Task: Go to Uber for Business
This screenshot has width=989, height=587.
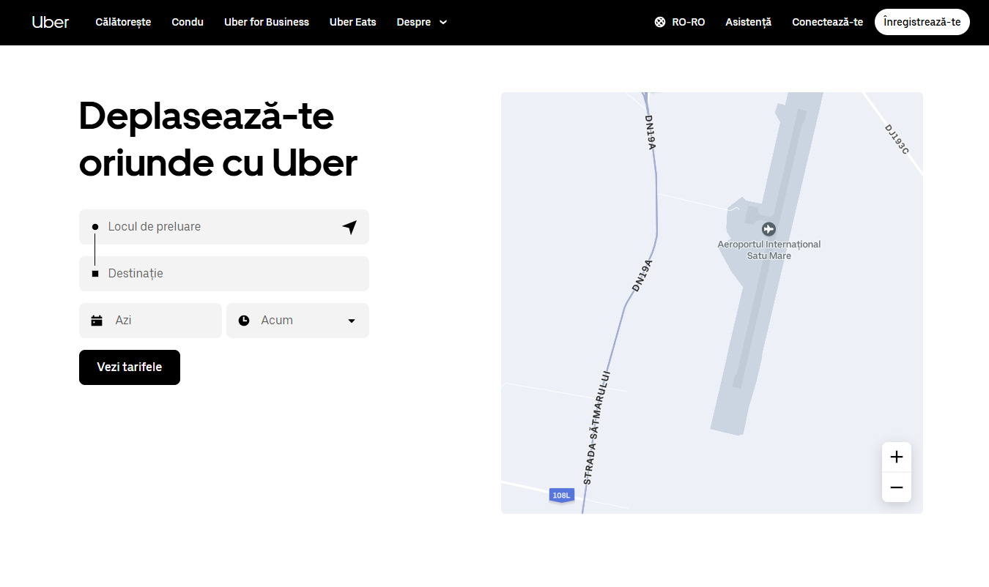Action: coord(267,22)
